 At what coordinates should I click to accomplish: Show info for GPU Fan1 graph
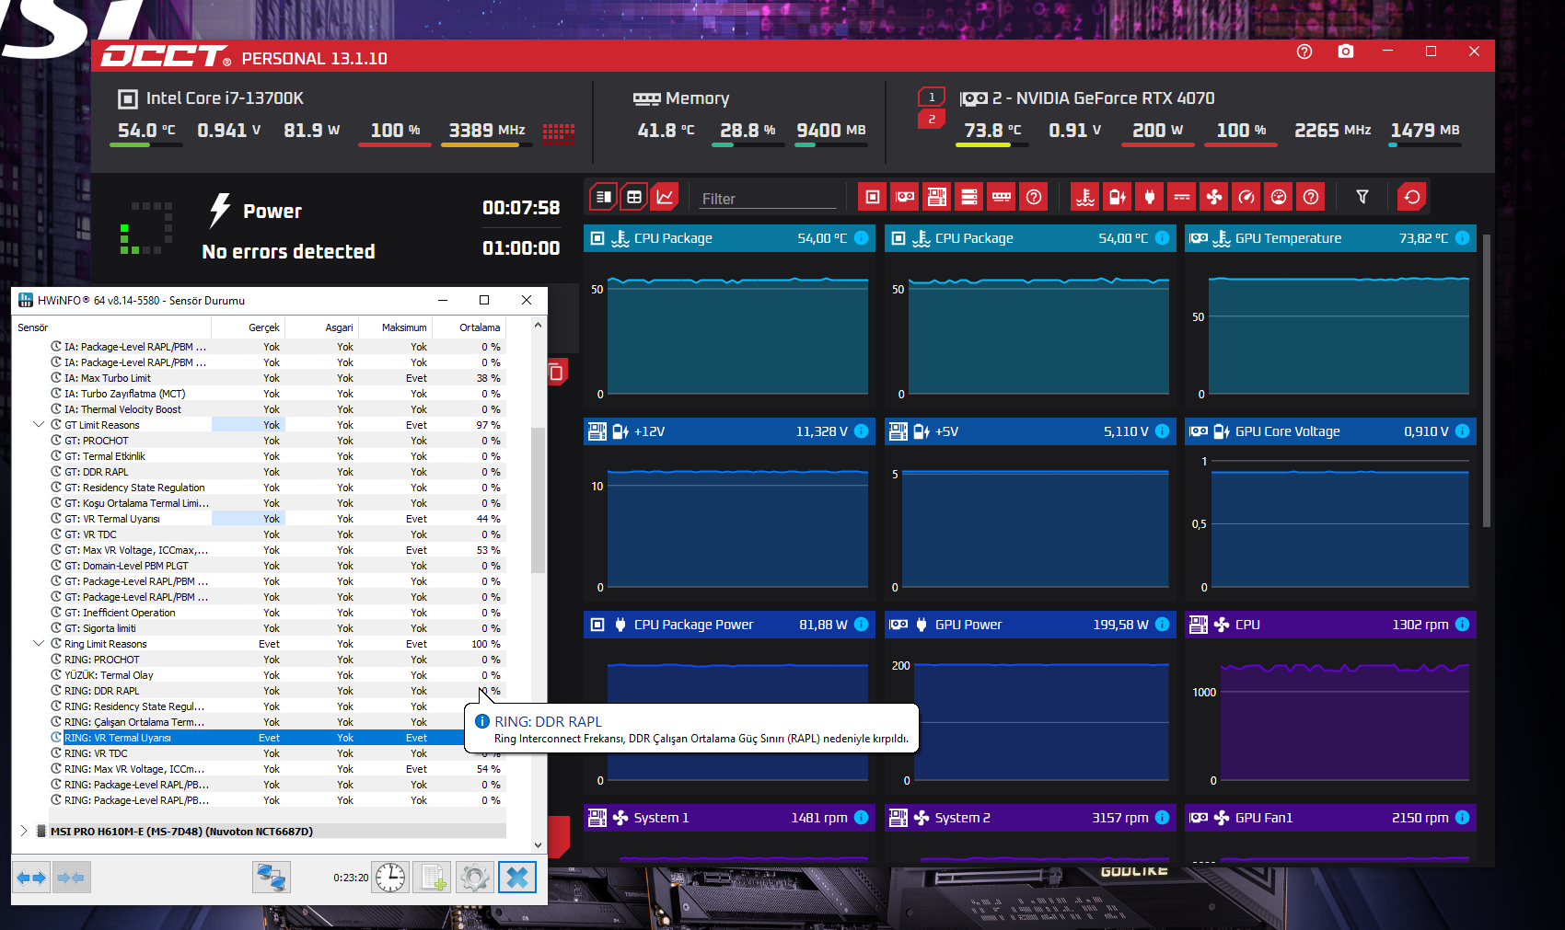[x=1462, y=818]
